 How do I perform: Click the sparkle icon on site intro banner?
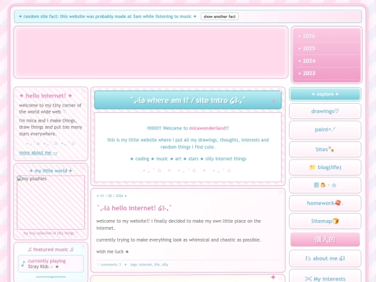click(274, 101)
